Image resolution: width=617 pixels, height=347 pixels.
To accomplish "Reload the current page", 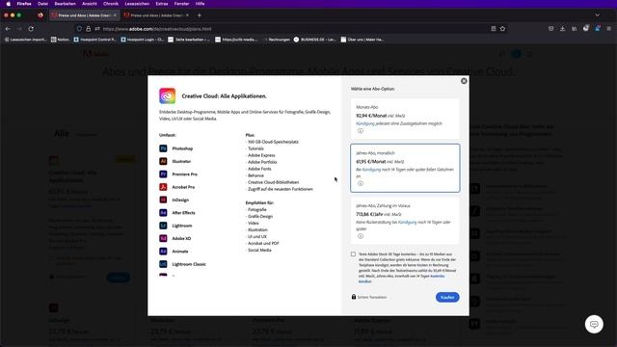I will 31,29.
